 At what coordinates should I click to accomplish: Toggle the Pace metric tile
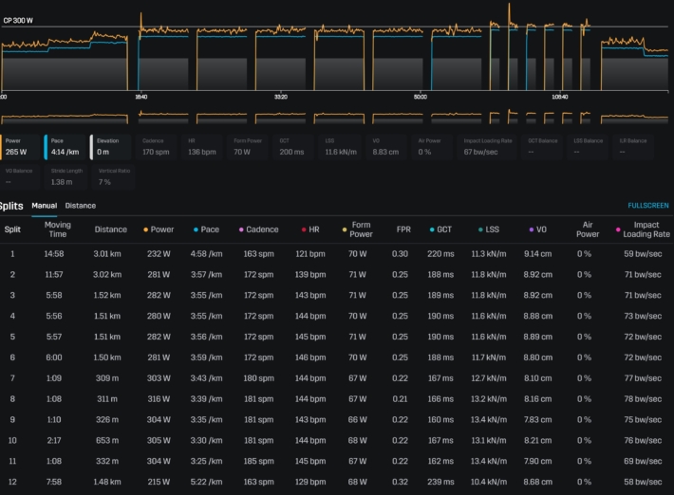tap(66, 146)
